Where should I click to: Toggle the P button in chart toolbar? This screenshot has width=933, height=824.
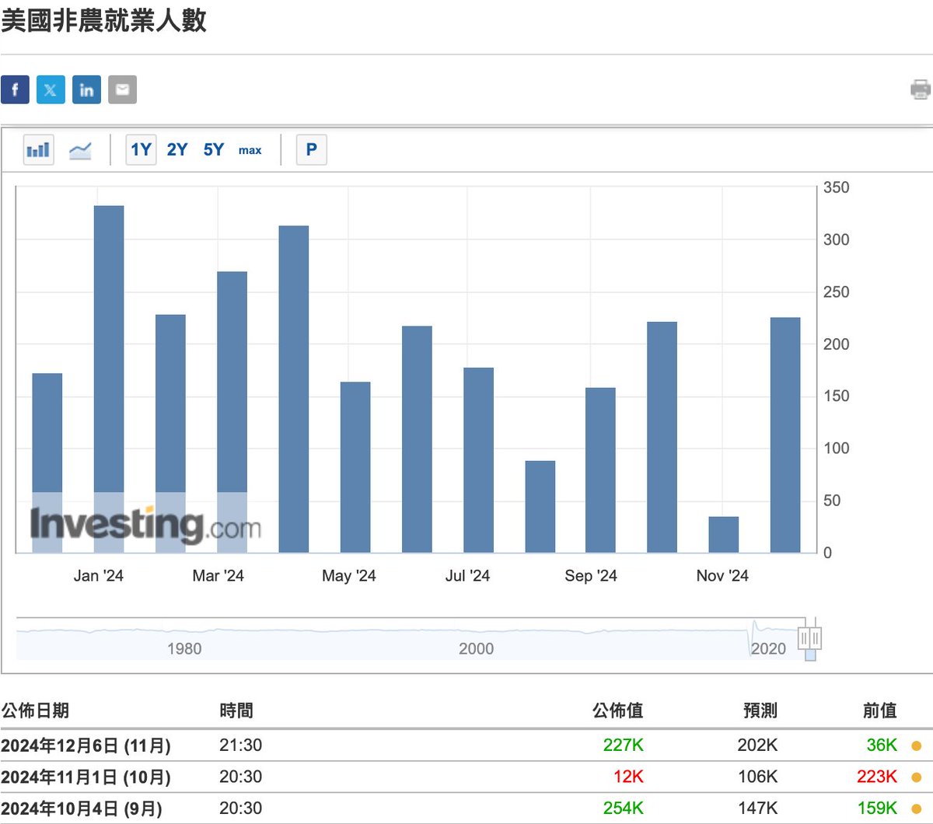click(311, 150)
